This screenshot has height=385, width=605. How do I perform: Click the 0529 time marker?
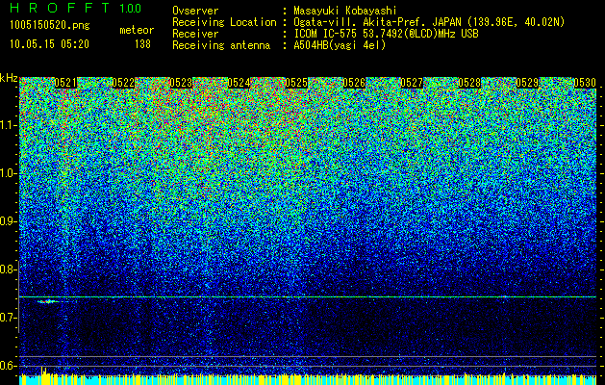pyautogui.click(x=527, y=83)
